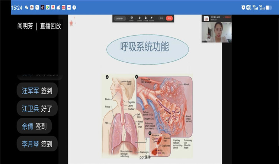279x164 pixels.
Task: Click the red link text above webcam
Action: pos(227,17)
